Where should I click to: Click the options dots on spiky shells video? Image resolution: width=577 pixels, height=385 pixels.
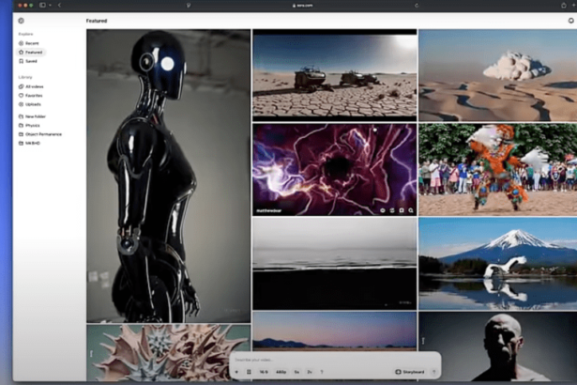[x=91, y=354]
